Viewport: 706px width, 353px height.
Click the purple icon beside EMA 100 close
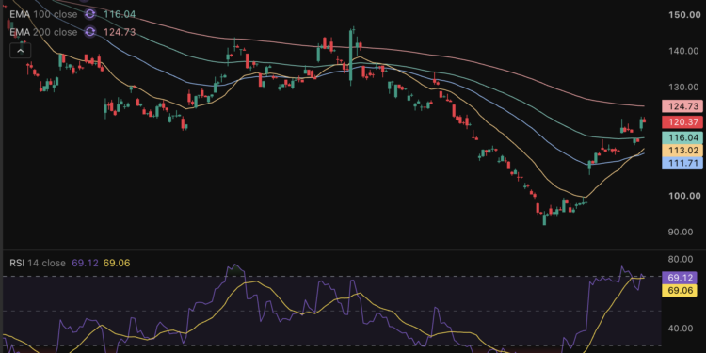point(90,14)
